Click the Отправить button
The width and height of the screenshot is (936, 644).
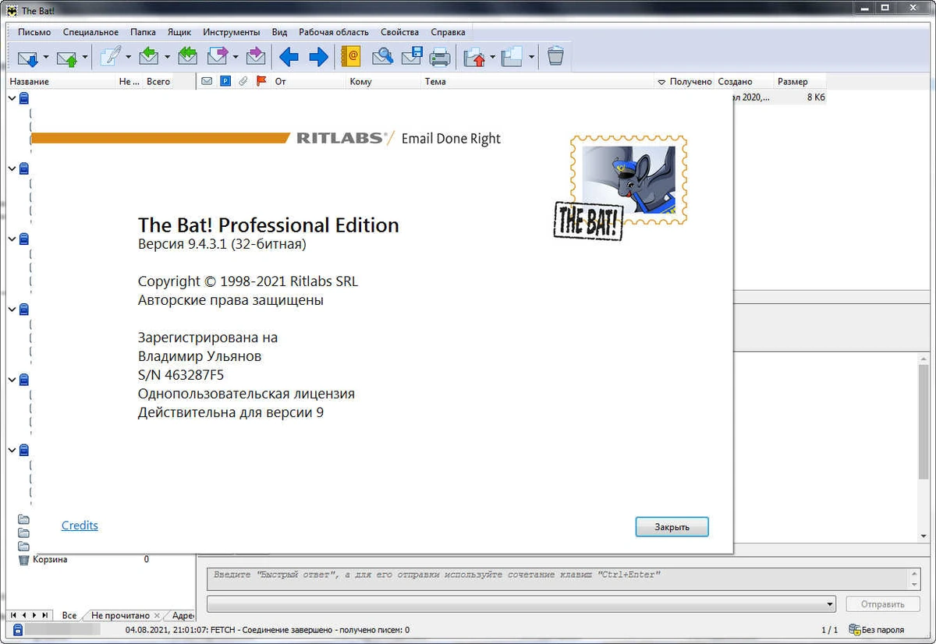(882, 604)
